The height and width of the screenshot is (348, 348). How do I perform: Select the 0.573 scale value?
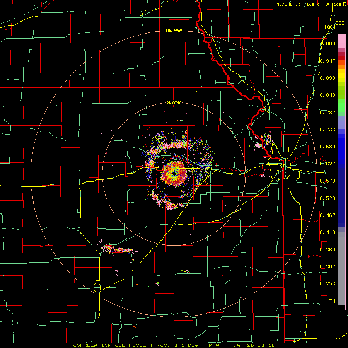[x=328, y=181]
